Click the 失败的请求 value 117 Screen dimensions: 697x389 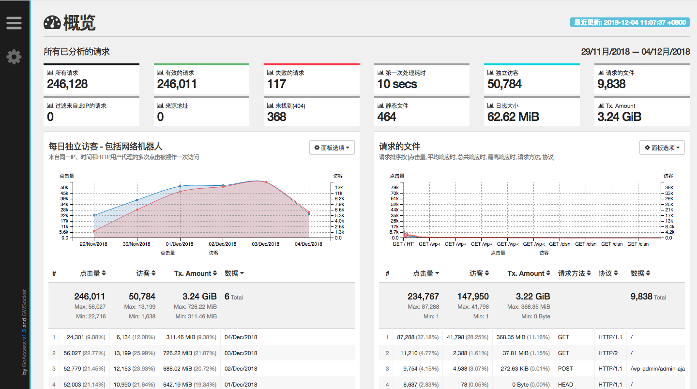pos(277,84)
